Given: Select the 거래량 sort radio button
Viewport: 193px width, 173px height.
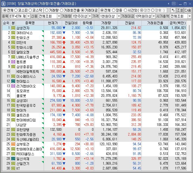Looking at the screenshot, I should click(x=46, y=10).
